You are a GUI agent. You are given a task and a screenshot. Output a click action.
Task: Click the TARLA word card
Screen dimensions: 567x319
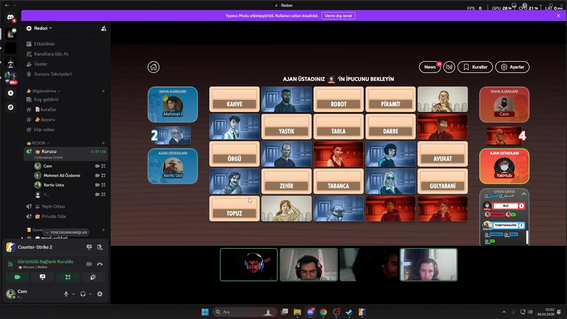click(338, 127)
